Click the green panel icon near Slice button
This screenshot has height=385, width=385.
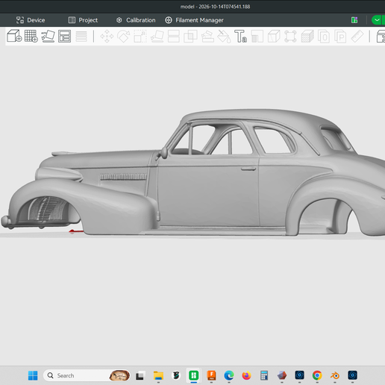[354, 20]
